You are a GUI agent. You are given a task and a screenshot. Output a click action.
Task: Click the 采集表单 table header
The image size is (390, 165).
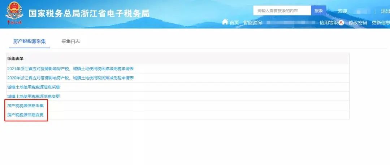click(x=178, y=59)
